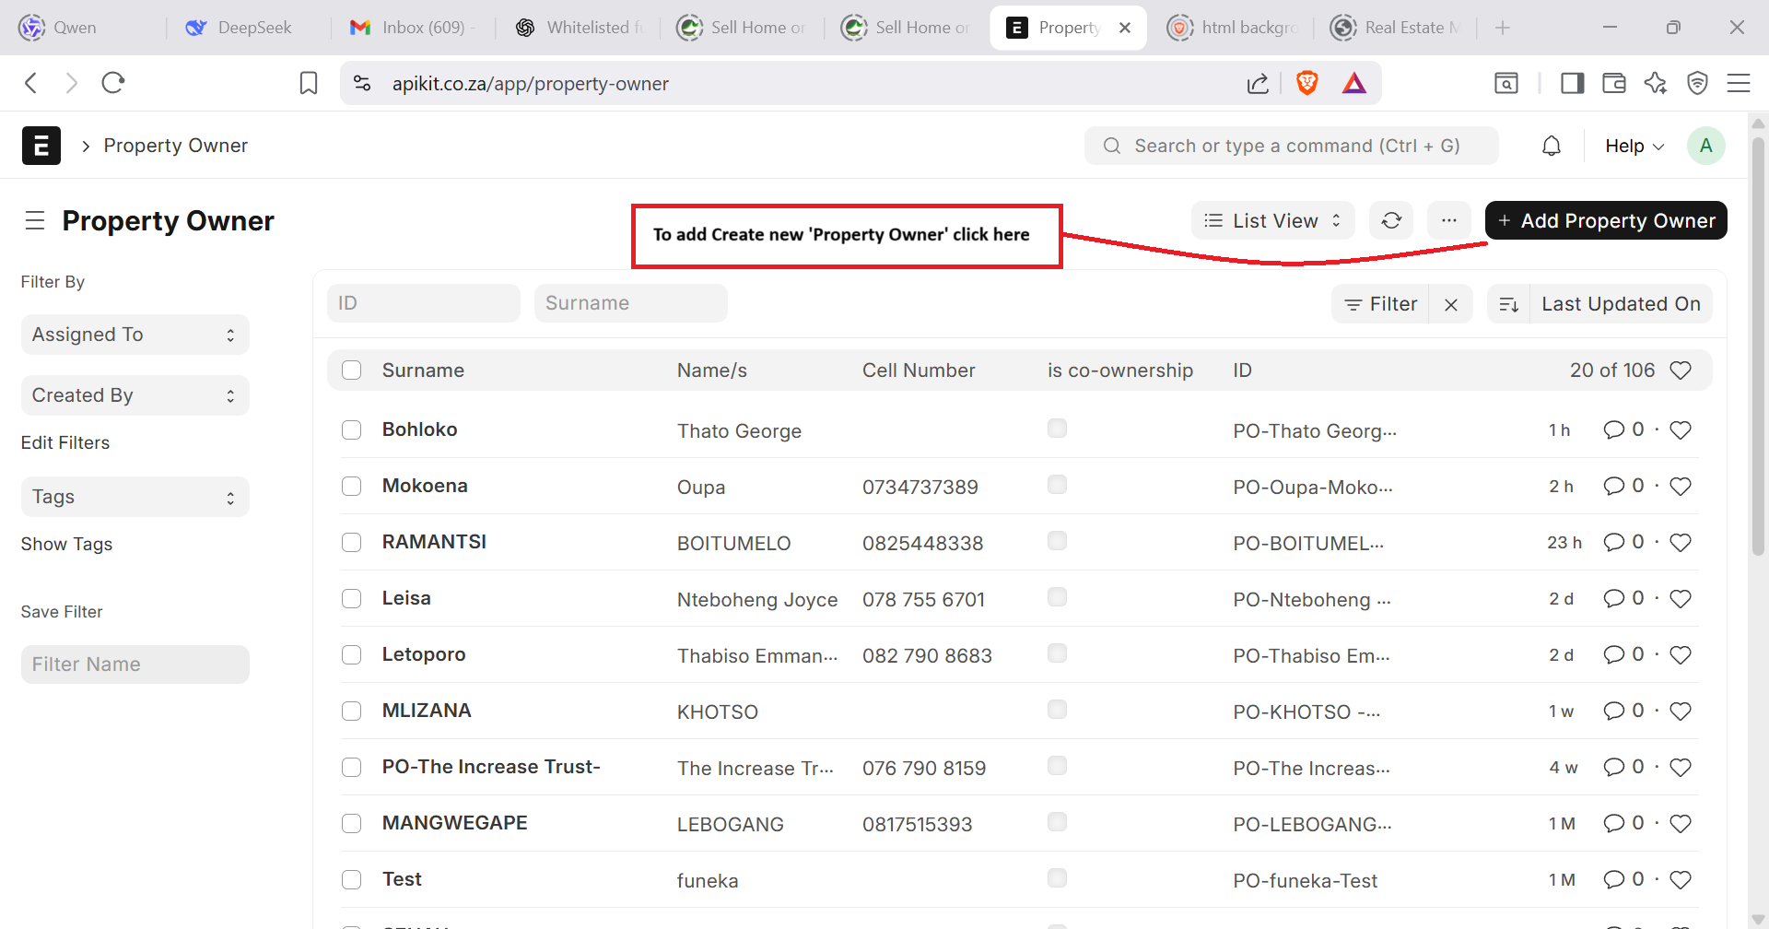
Task: Click the notifications bell icon
Action: click(x=1552, y=146)
